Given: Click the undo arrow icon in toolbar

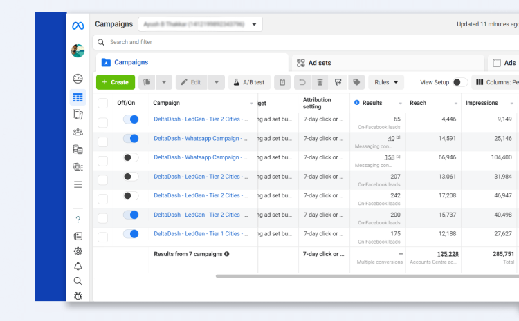Looking at the screenshot, I should pos(301,82).
